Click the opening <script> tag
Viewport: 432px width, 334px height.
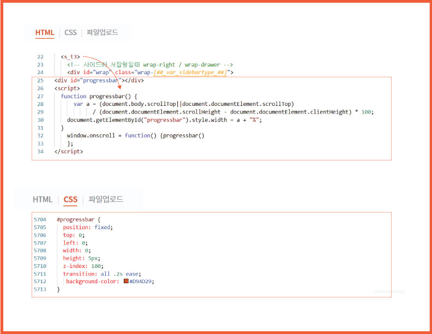(67, 88)
